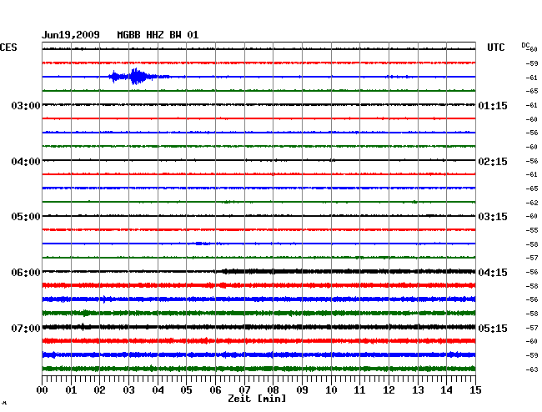Click the UTC column header

click(x=495, y=48)
